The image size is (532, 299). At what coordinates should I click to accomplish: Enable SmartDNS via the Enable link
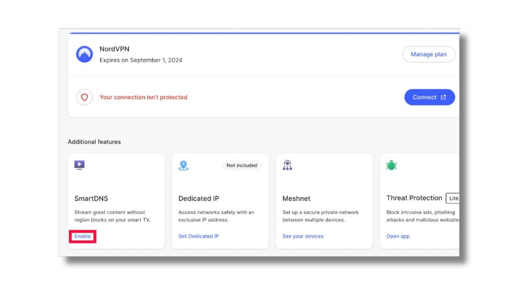point(83,236)
